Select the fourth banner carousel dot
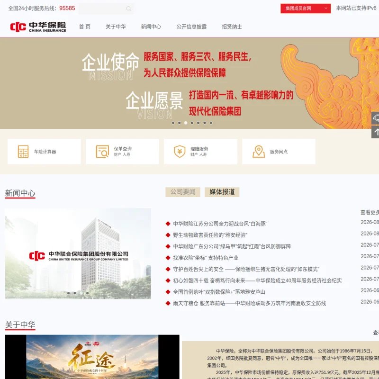 click(192, 123)
